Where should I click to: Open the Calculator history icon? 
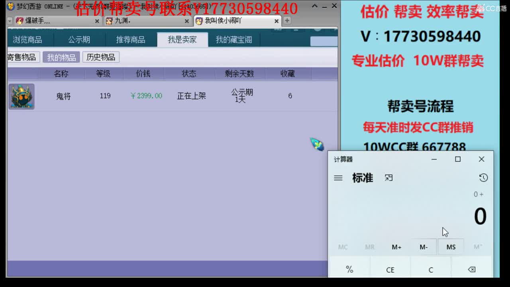(483, 178)
